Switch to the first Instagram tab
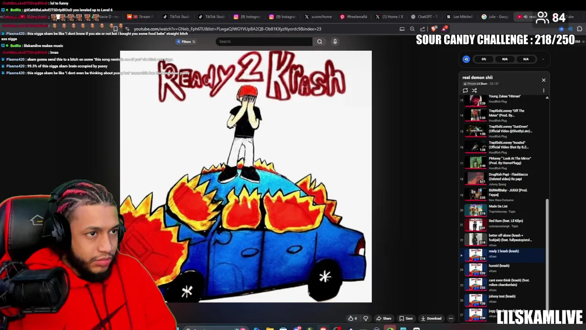586x330 pixels. [247, 17]
